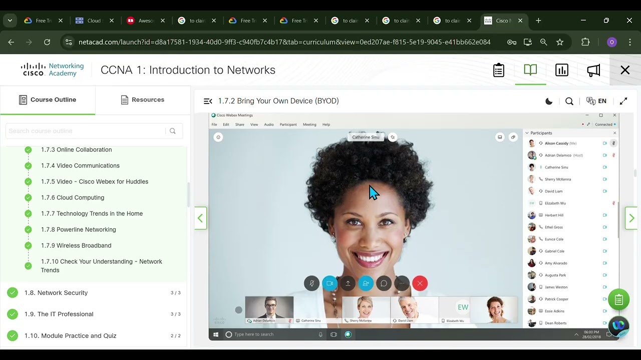Open 1.7.7 Technology Trends in the Home
Screen dimensions: 641x360
click(x=92, y=213)
